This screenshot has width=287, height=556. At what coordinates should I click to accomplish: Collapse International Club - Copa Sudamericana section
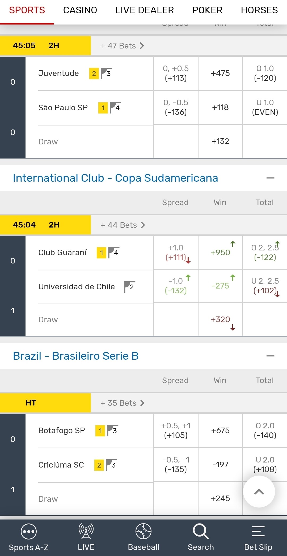[270, 178]
